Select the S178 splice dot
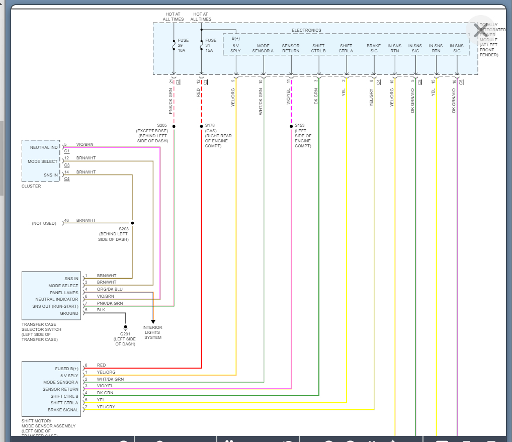The width and height of the screenshot is (512, 442). pos(201,126)
